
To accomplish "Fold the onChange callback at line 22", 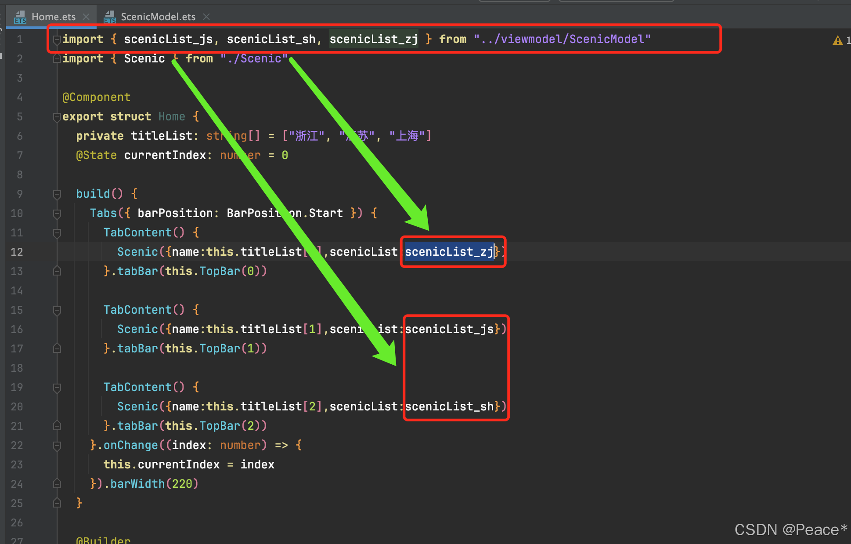I will [57, 446].
